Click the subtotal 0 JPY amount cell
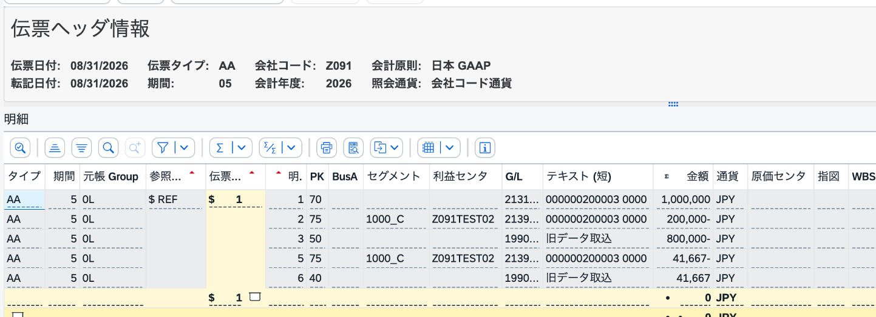The image size is (876, 317). pos(684,298)
